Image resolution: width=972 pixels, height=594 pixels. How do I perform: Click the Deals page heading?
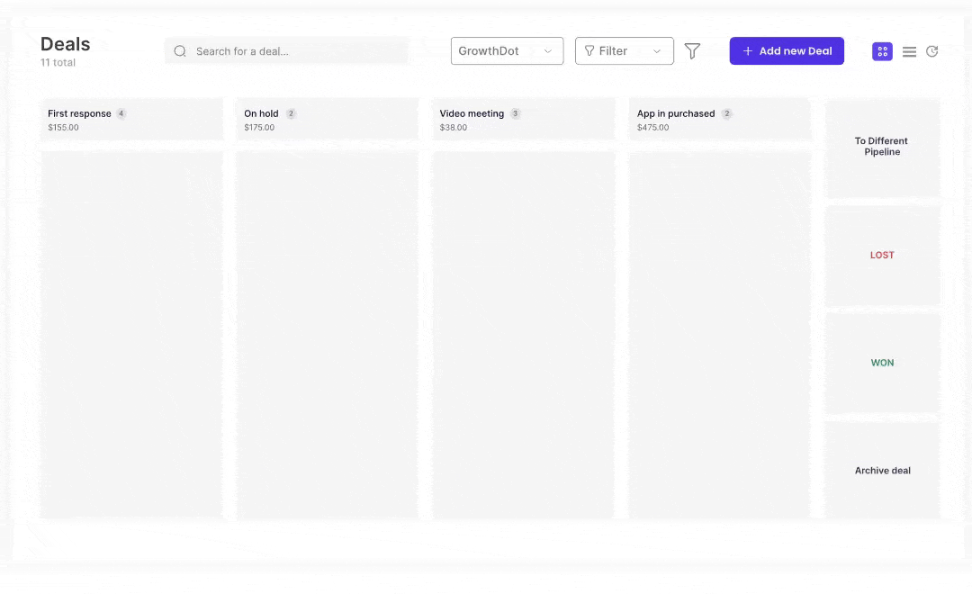click(x=64, y=43)
